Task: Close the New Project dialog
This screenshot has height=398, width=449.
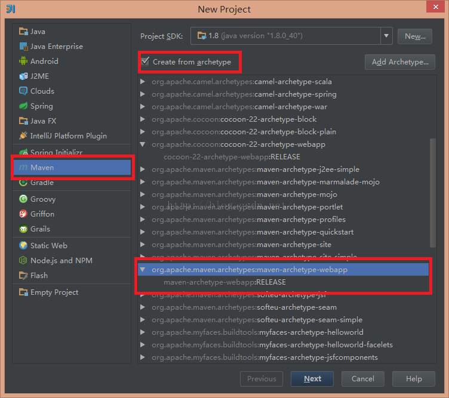Action: 435,7
